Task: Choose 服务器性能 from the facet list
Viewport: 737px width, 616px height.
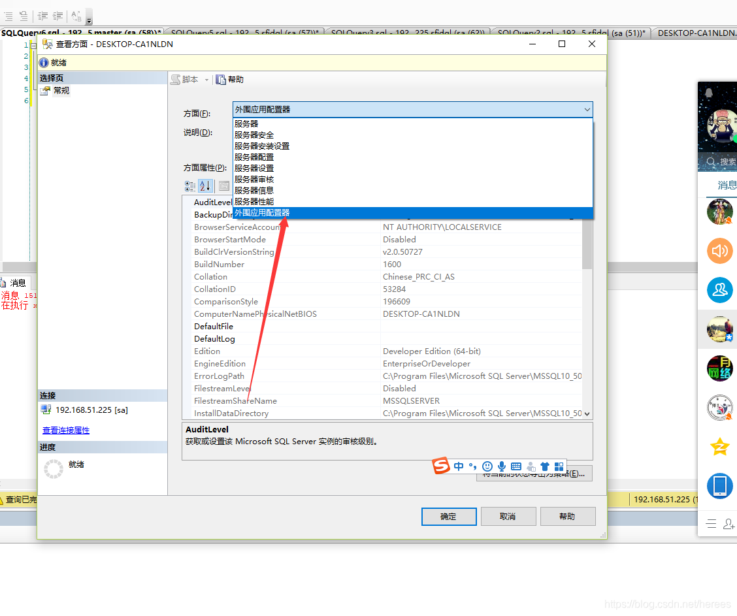Action: [x=412, y=202]
